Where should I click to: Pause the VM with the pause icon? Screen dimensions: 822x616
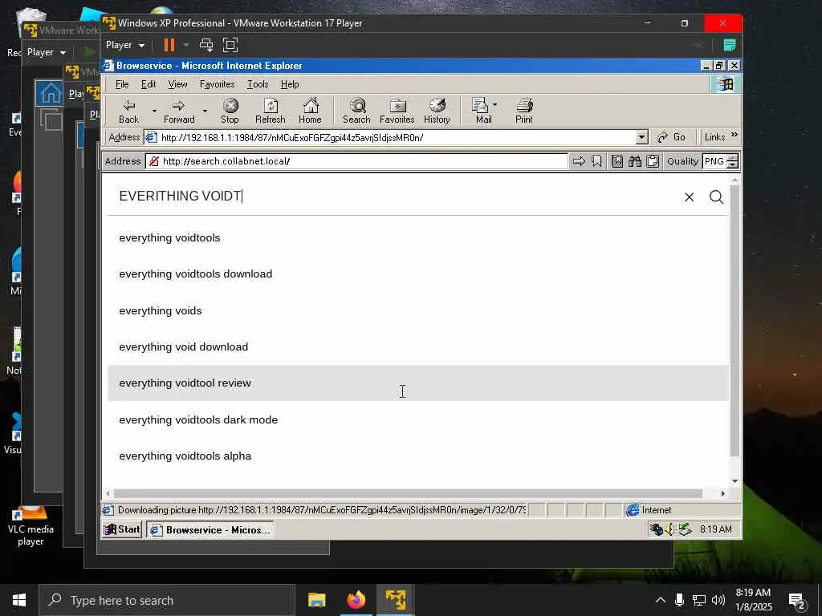(169, 45)
